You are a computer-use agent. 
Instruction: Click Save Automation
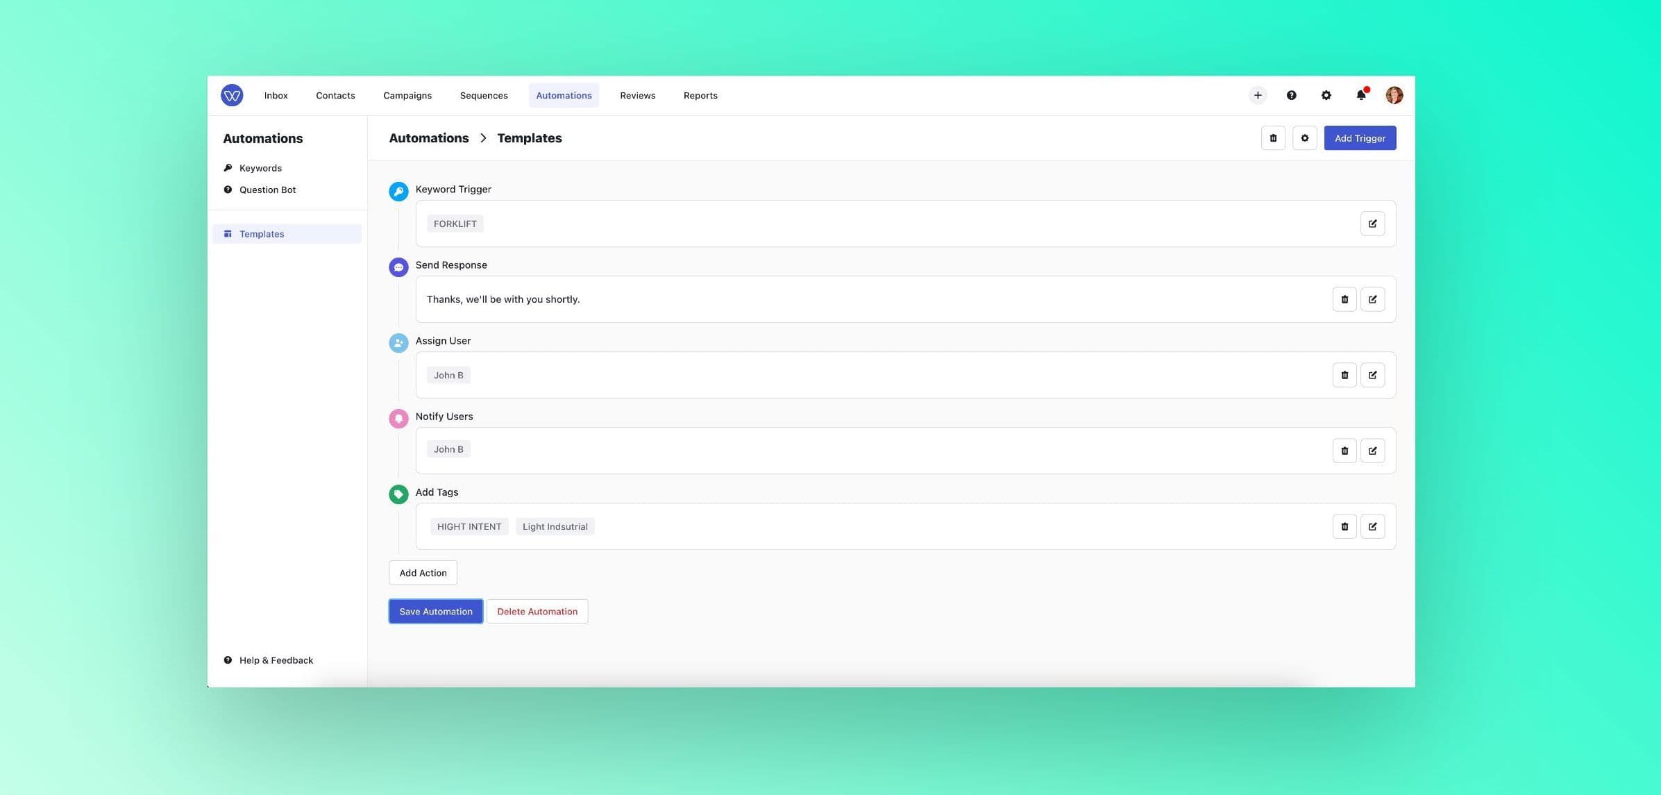[x=435, y=611]
